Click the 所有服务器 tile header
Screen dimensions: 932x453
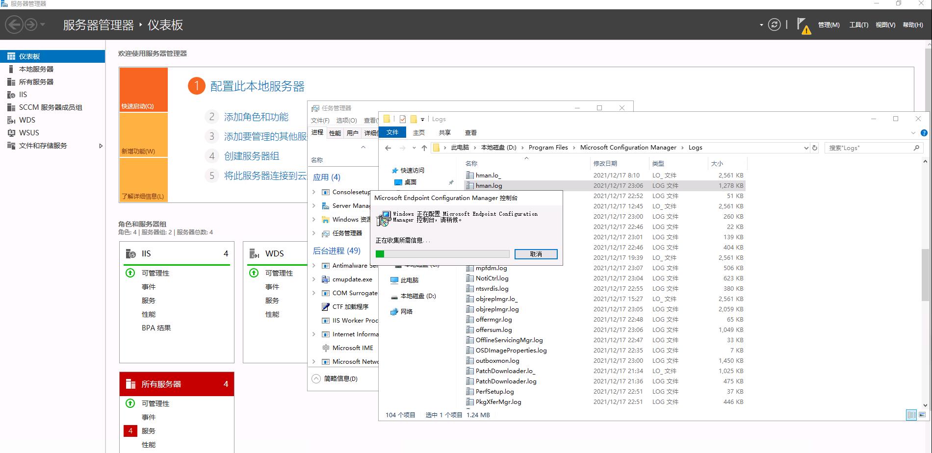coord(177,384)
